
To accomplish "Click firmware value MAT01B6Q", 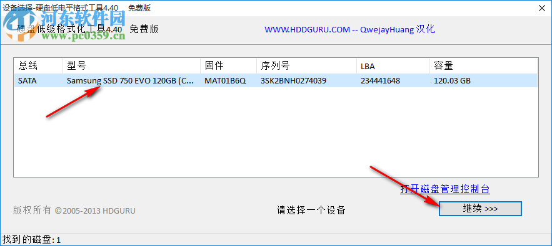I will point(225,81).
